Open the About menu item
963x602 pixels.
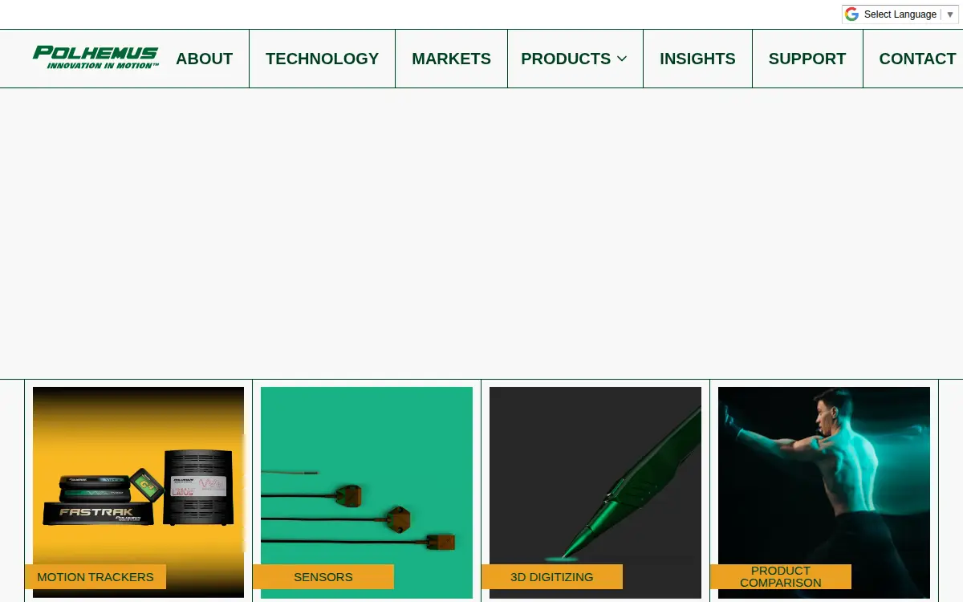pos(205,59)
